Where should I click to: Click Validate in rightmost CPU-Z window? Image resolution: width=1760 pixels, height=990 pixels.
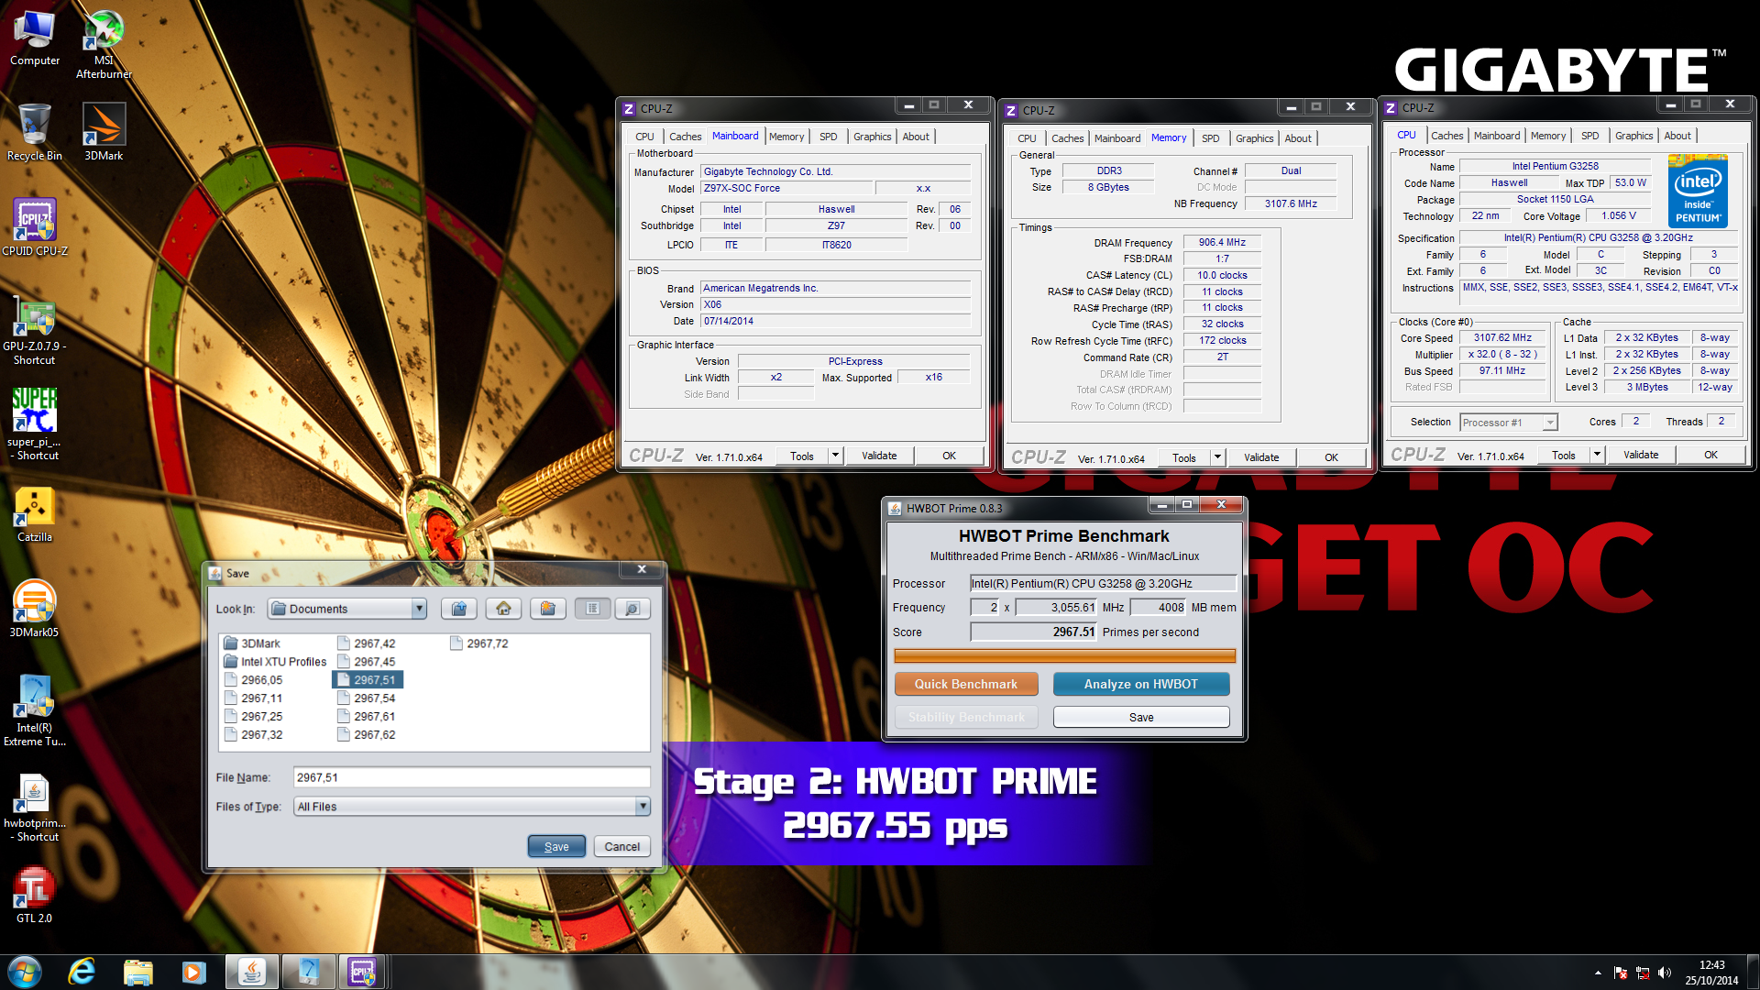[x=1641, y=455]
